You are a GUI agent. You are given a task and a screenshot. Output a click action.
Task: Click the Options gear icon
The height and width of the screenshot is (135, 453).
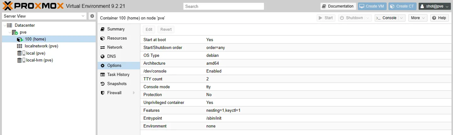pos(102,66)
